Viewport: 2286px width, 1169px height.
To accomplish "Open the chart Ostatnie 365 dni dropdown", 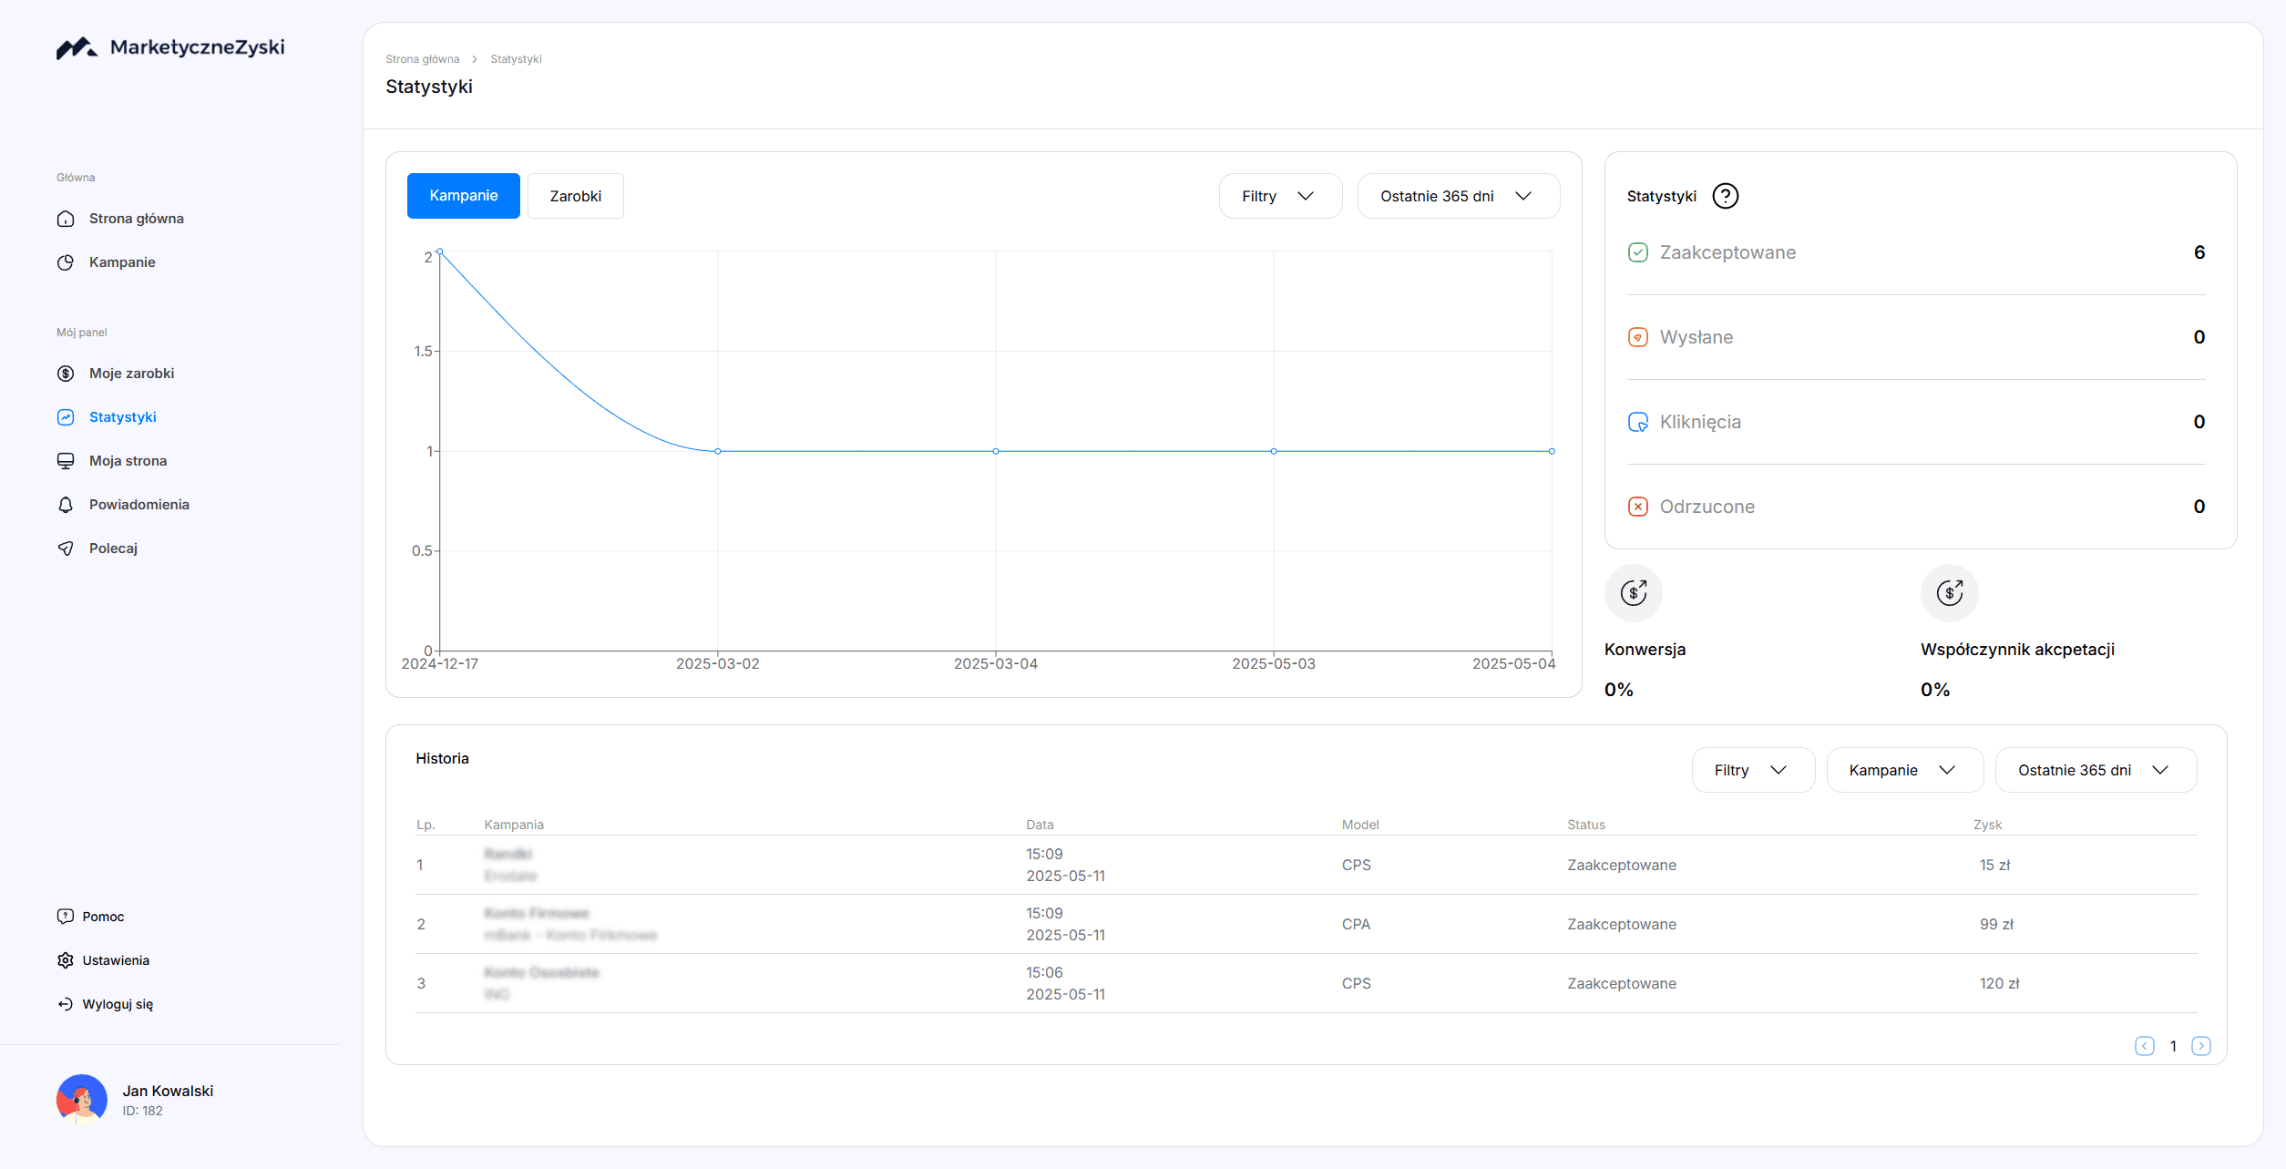I will click(1457, 196).
